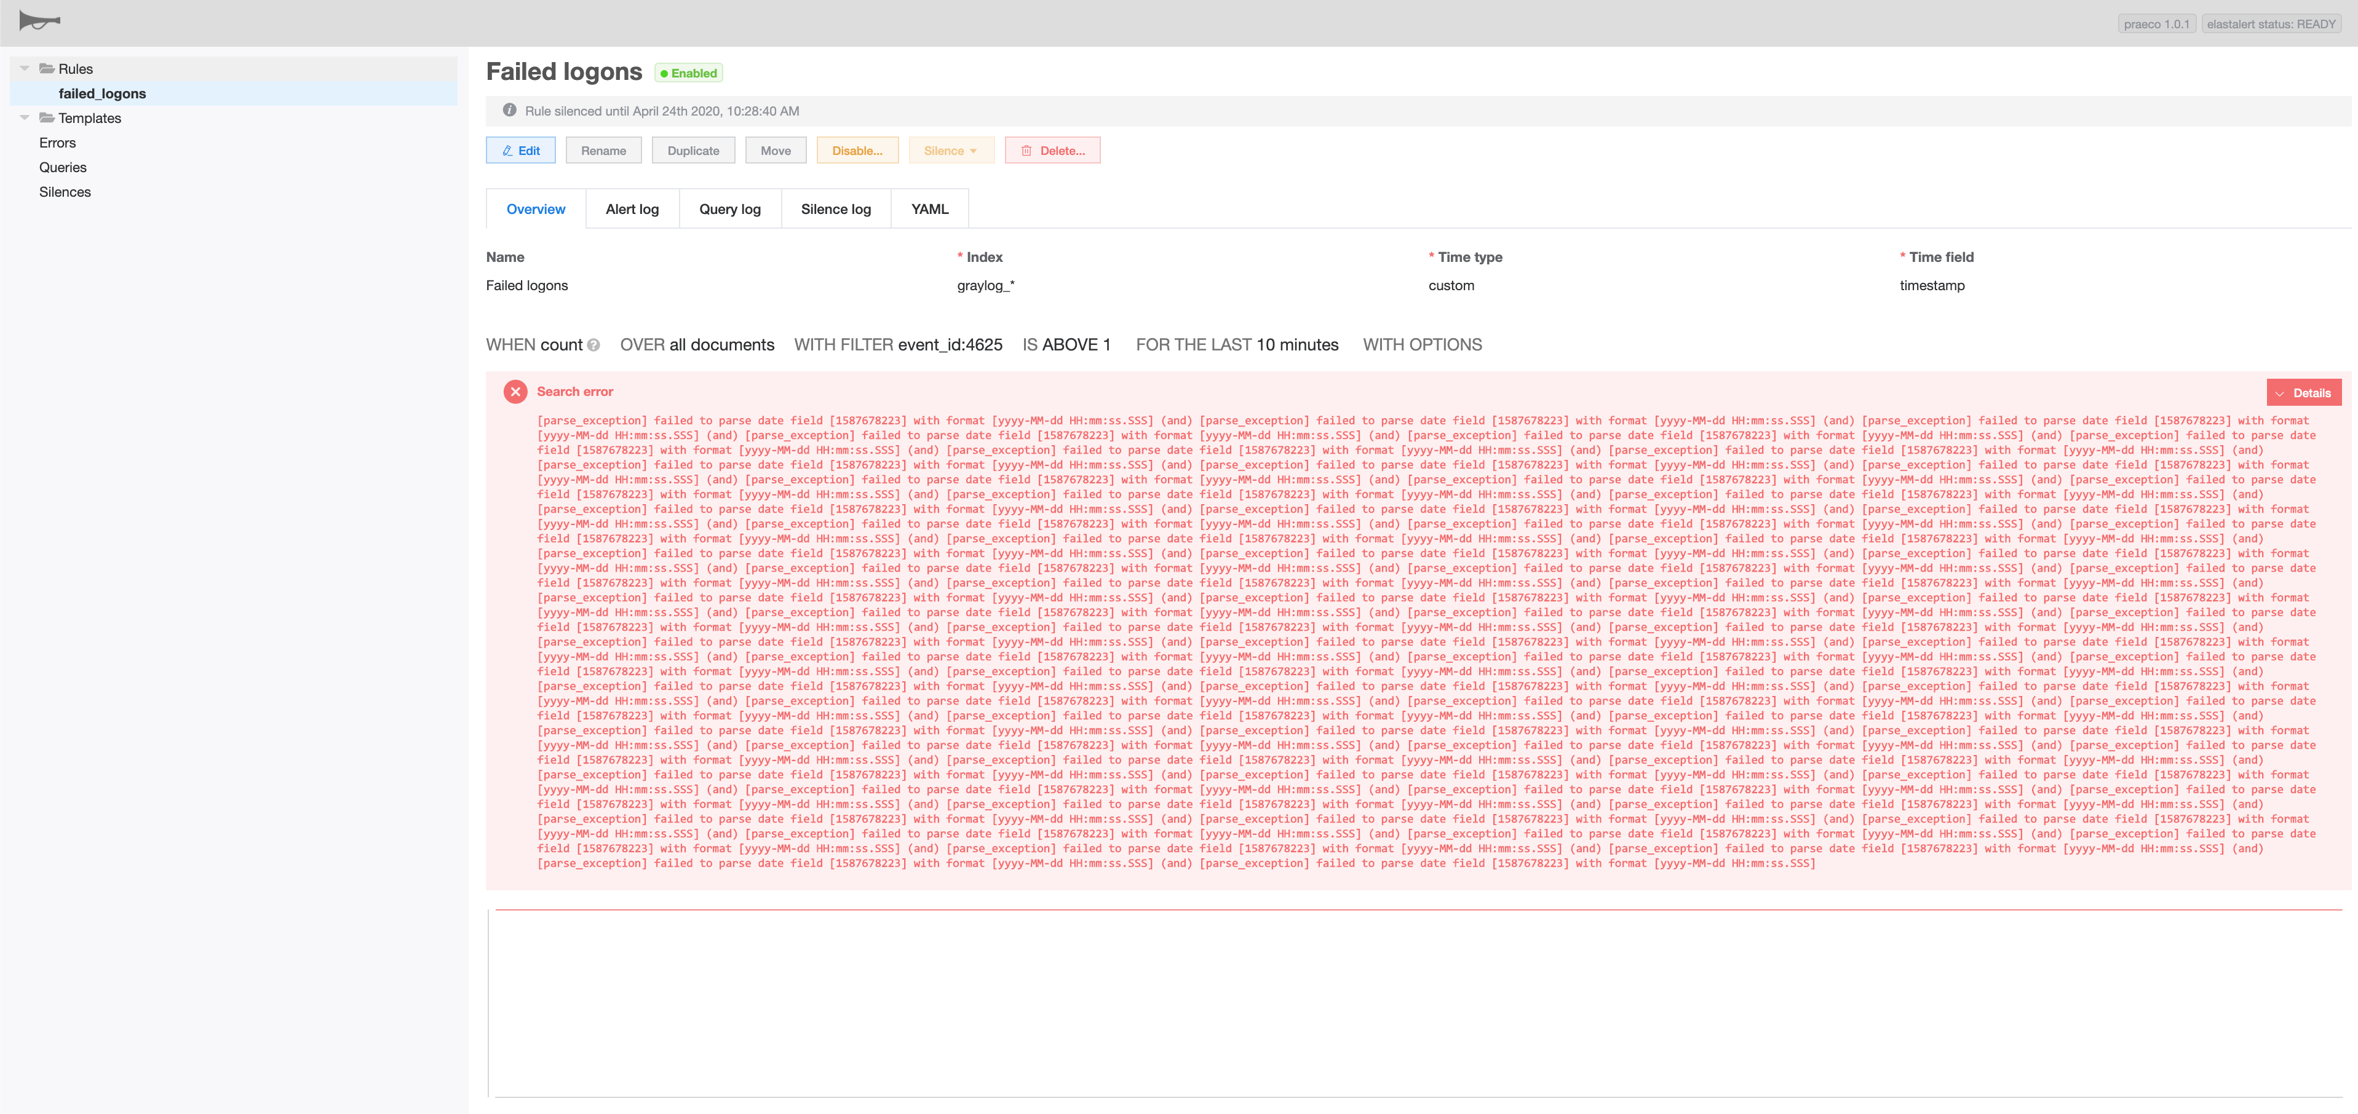Expand the error Details
This screenshot has width=2358, height=1114.
click(2305, 392)
